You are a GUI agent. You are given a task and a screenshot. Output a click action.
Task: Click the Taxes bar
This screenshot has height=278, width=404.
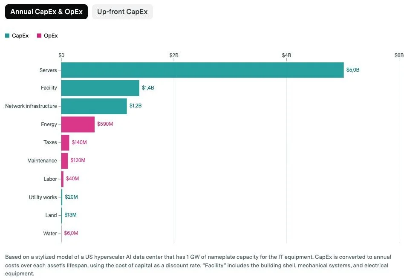pyautogui.click(x=65, y=142)
